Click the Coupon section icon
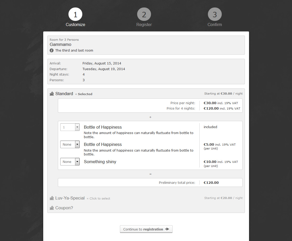The image size is (292, 241). tap(52, 208)
